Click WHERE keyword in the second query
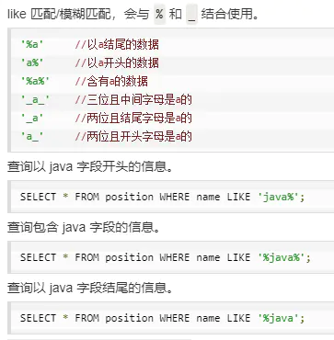The image size is (334, 340). (175, 257)
